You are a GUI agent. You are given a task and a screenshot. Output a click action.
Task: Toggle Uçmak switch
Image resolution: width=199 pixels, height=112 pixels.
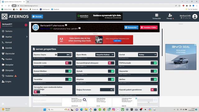[x=111, y=71]
